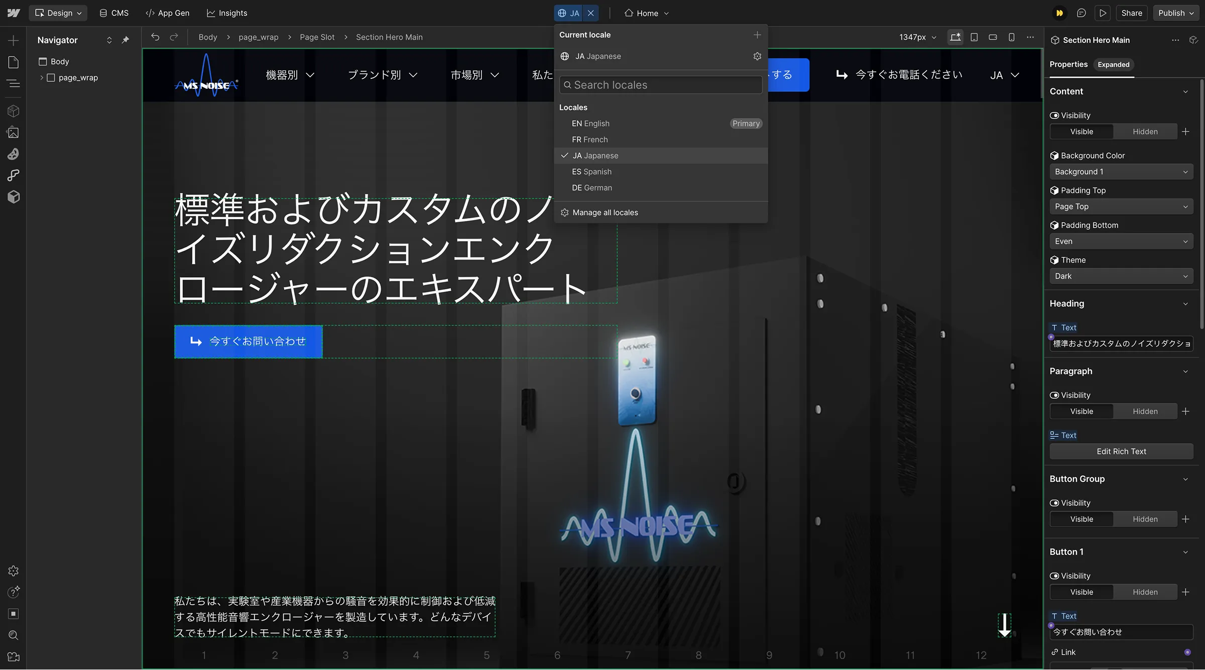The height and width of the screenshot is (670, 1205).
Task: Open the Background Color swatch selector
Action: 1121,171
